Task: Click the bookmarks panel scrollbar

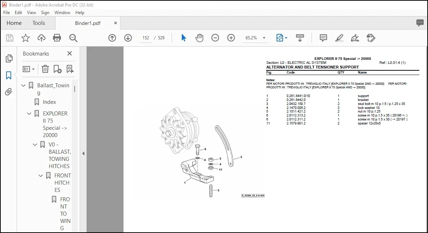Action: 75,89
